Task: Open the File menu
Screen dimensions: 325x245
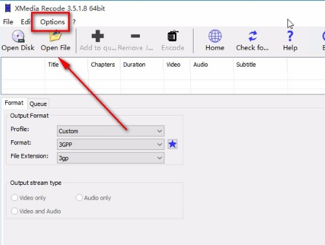Action: tap(8, 22)
